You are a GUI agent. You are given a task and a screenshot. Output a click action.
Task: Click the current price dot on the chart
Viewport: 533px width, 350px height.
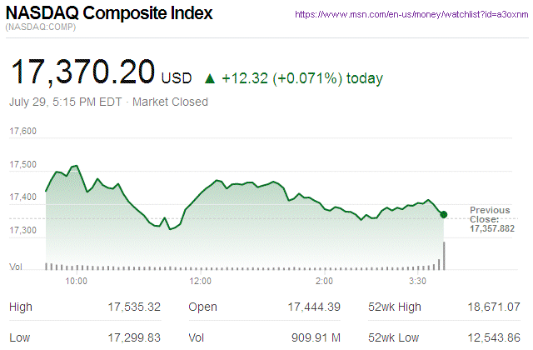(x=444, y=214)
